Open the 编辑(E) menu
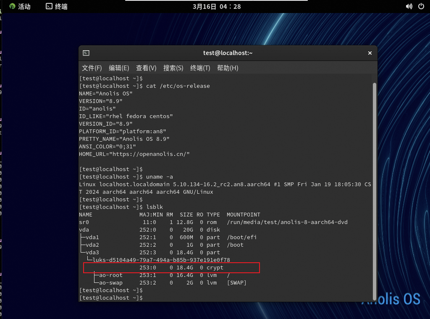The width and height of the screenshot is (430, 319). pyautogui.click(x=119, y=68)
